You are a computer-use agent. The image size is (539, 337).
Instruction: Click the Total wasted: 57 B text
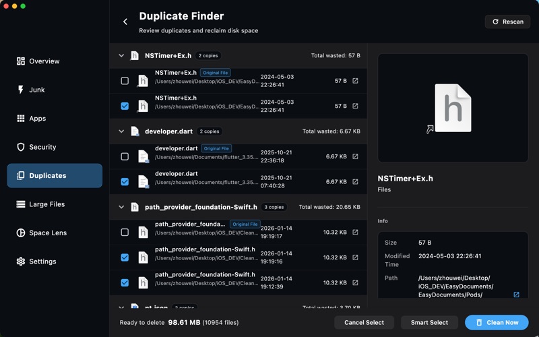(336, 56)
